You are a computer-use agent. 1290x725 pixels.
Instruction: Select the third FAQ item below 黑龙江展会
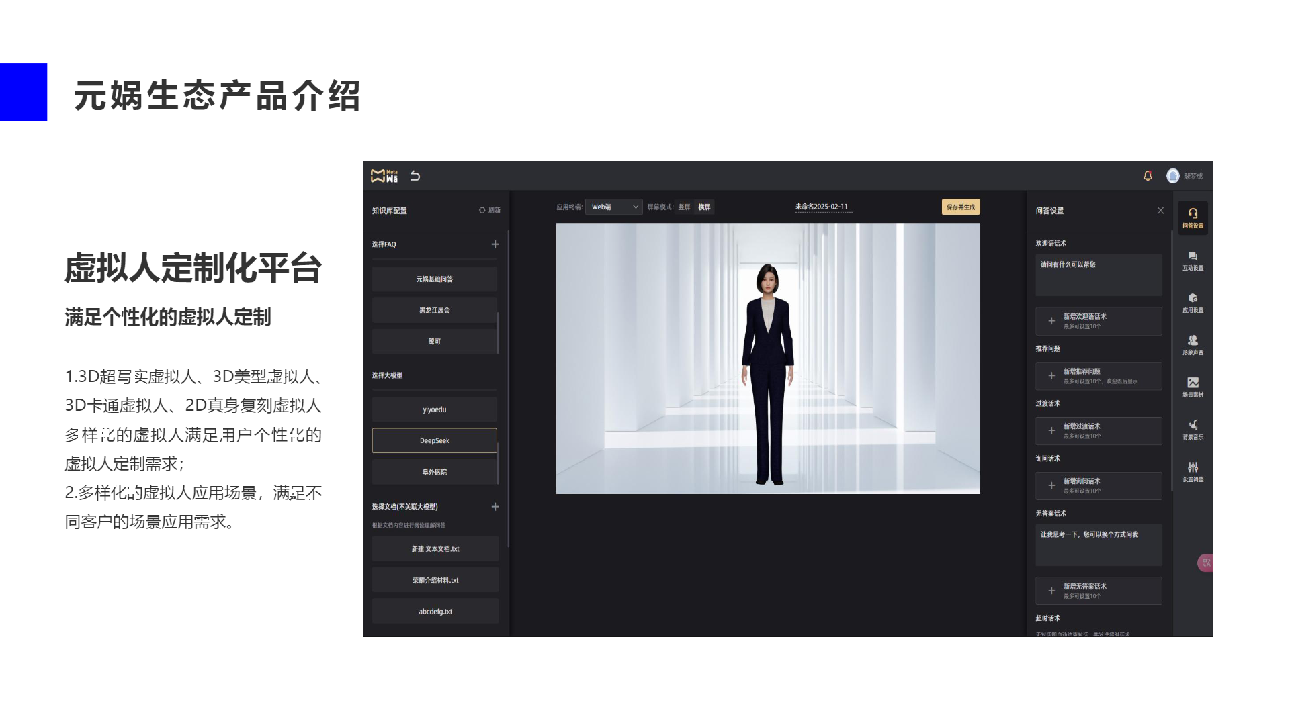pos(435,342)
